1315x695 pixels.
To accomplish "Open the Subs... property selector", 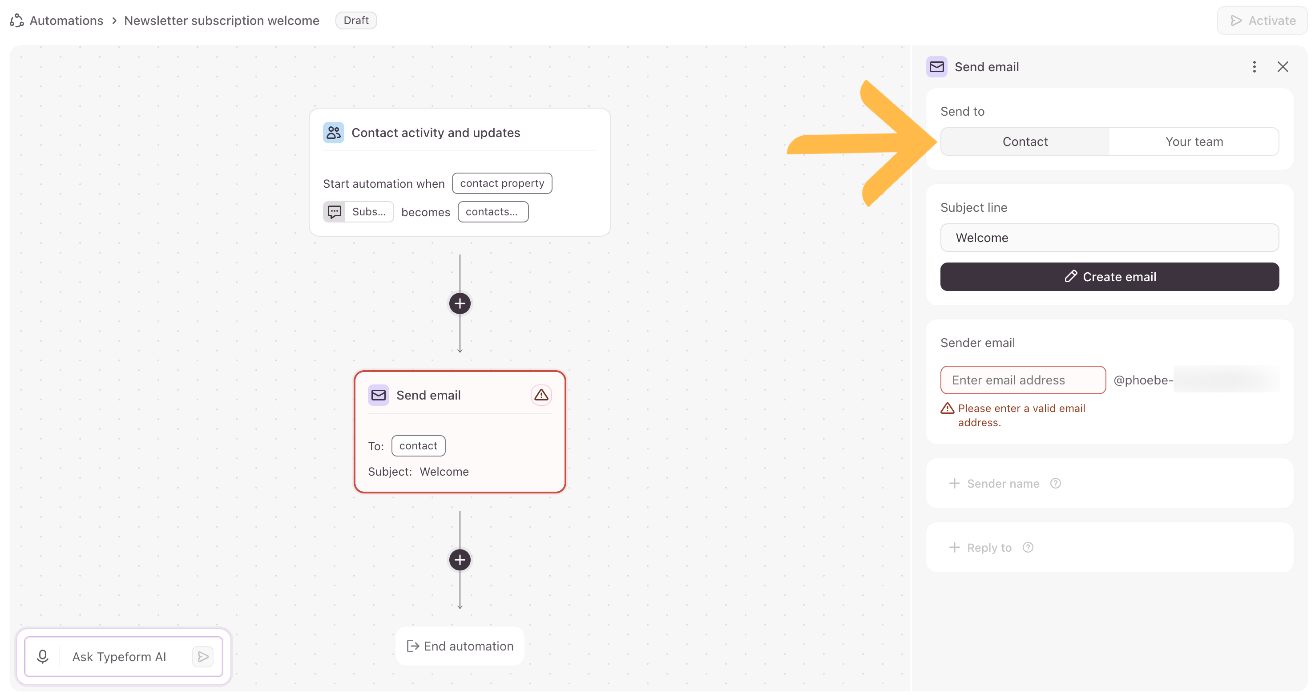I will click(x=358, y=212).
